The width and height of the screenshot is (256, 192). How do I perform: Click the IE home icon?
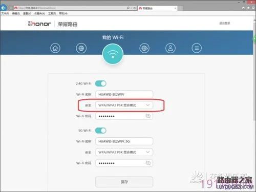pyautogui.click(x=243, y=8)
